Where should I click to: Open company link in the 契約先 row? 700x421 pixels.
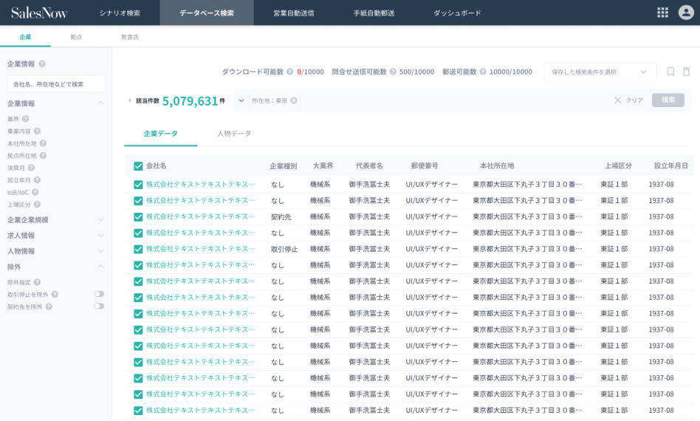tap(200, 216)
